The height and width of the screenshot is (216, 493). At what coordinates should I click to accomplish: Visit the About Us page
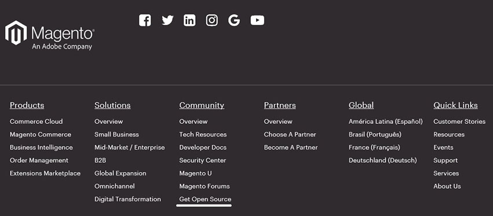pos(447,186)
